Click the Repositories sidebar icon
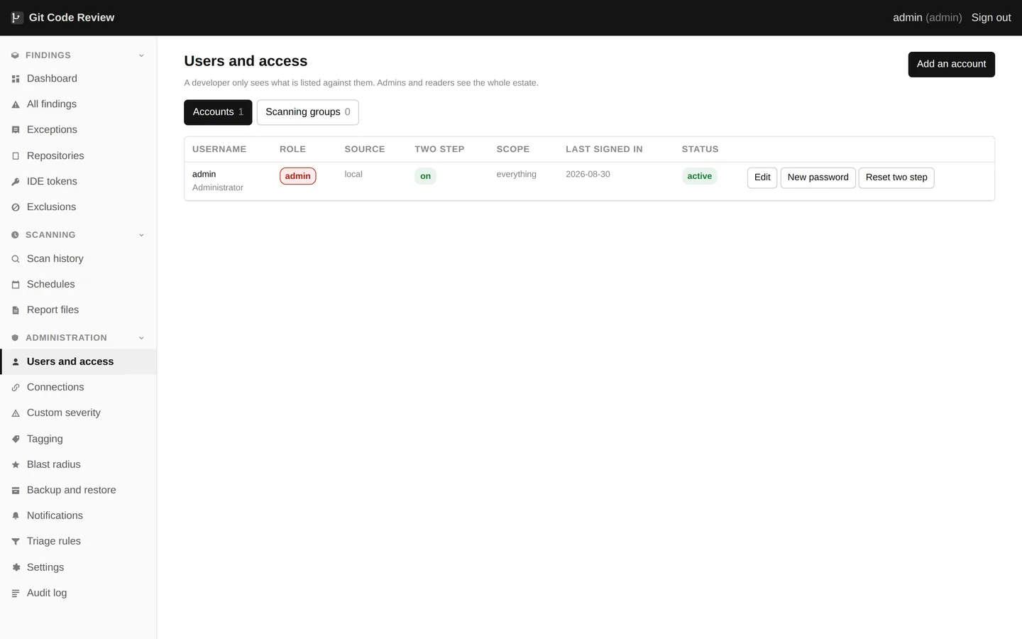This screenshot has height=639, width=1022. (x=16, y=156)
